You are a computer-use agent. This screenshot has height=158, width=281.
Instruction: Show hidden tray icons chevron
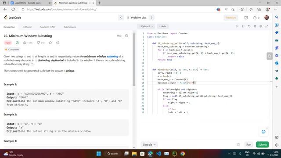click(x=229, y=154)
